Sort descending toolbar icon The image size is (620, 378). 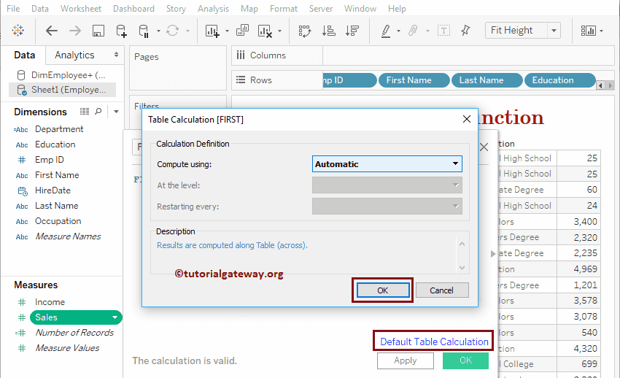352,31
